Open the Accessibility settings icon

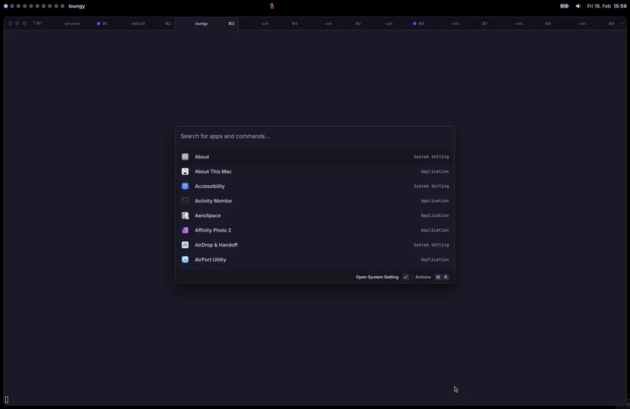pyautogui.click(x=185, y=186)
